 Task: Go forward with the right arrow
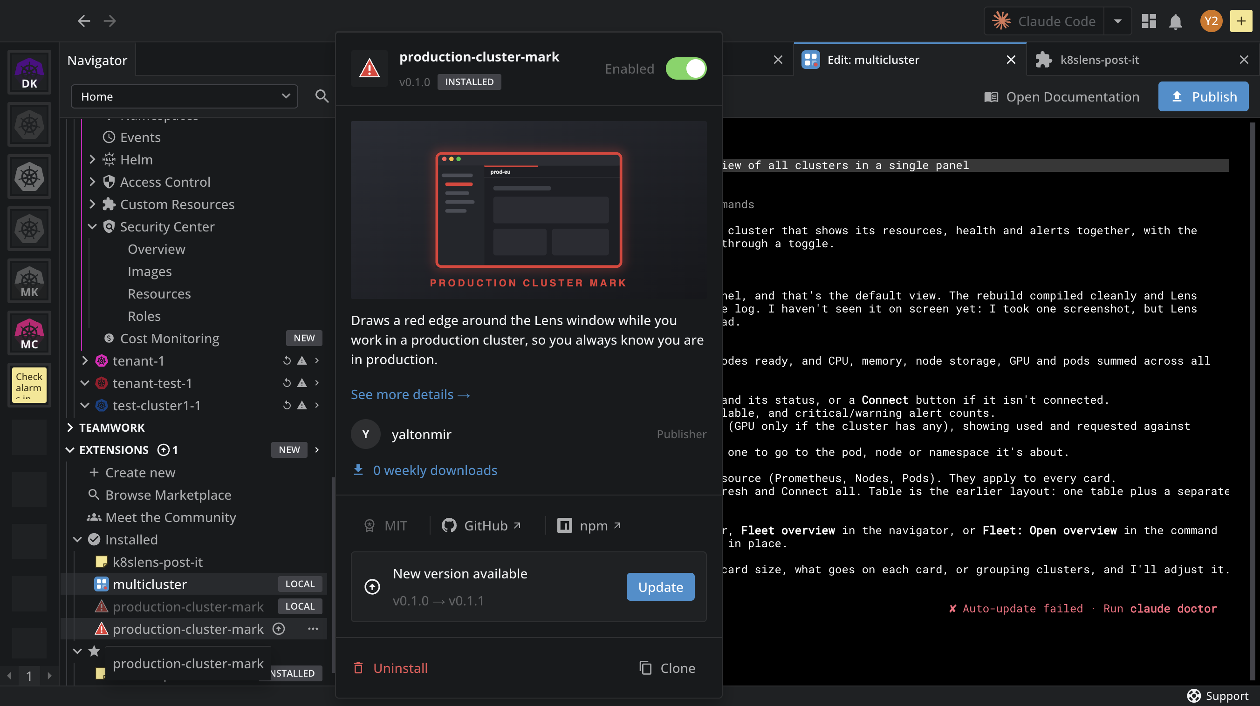point(110,21)
